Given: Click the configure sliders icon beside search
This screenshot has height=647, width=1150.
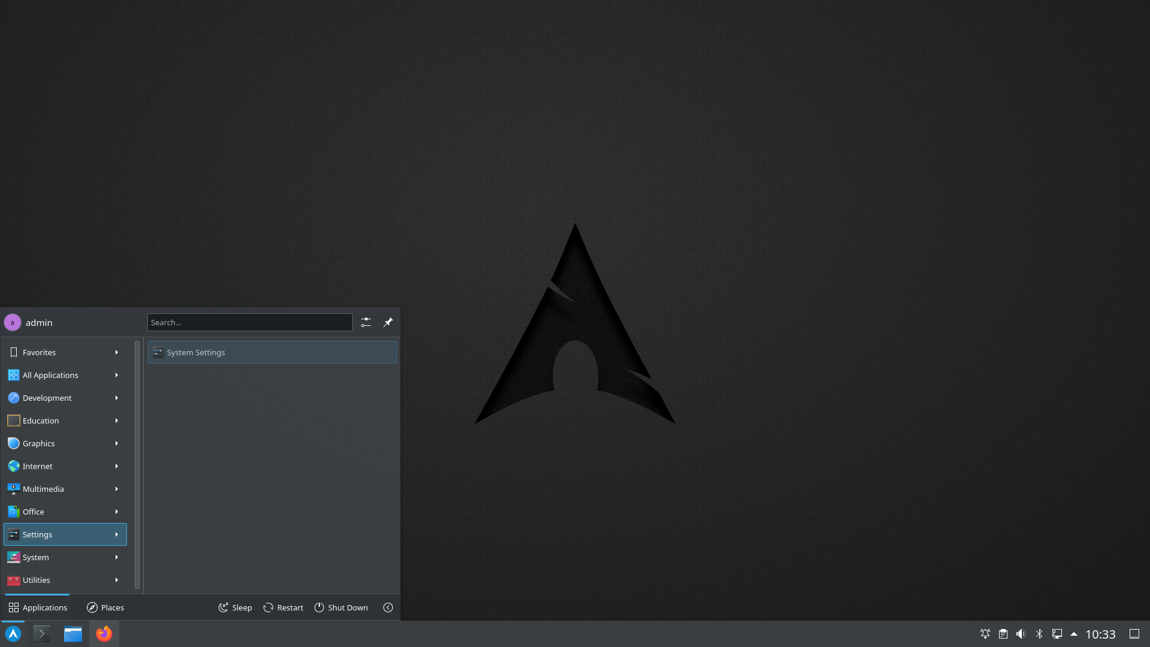Looking at the screenshot, I should [366, 322].
